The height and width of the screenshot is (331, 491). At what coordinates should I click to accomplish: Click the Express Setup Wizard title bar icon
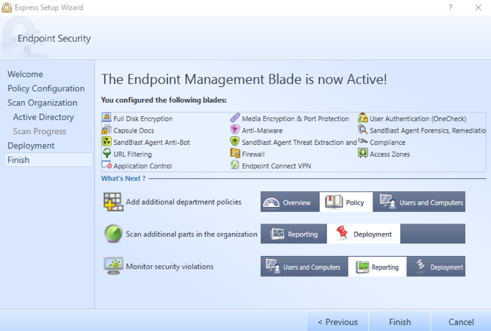tap(6, 7)
